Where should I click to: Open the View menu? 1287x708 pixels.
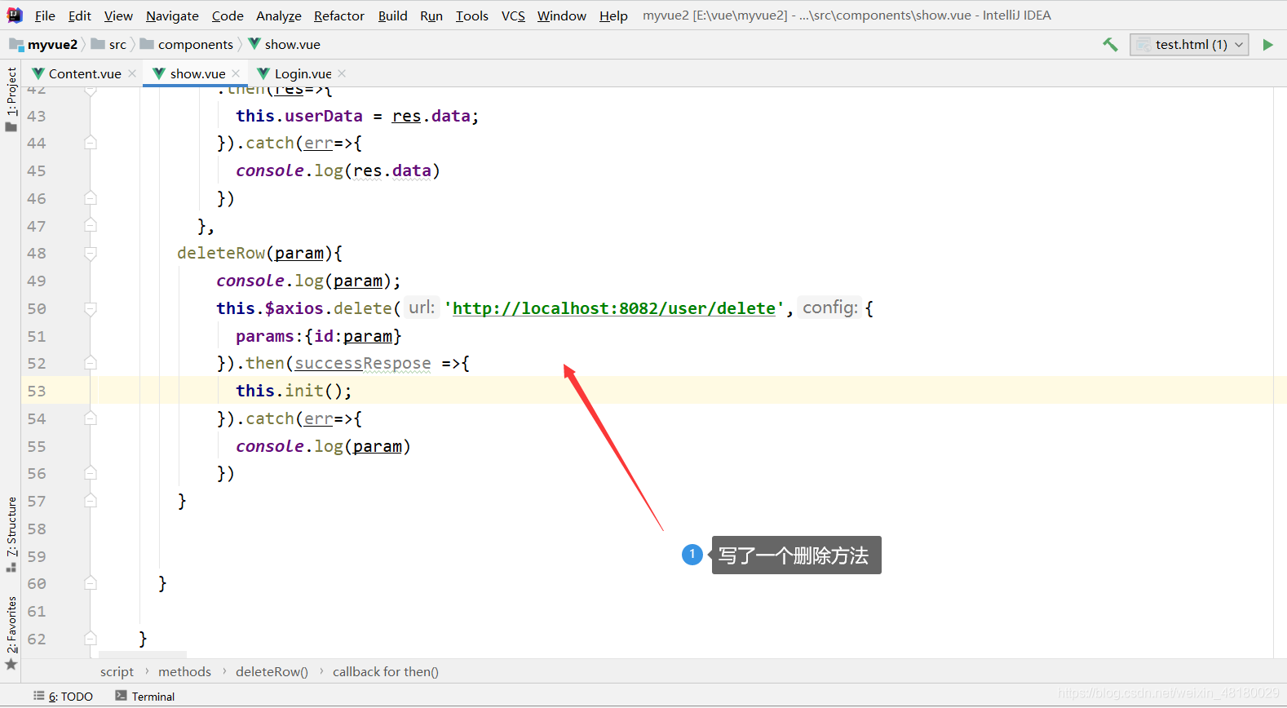click(x=118, y=15)
